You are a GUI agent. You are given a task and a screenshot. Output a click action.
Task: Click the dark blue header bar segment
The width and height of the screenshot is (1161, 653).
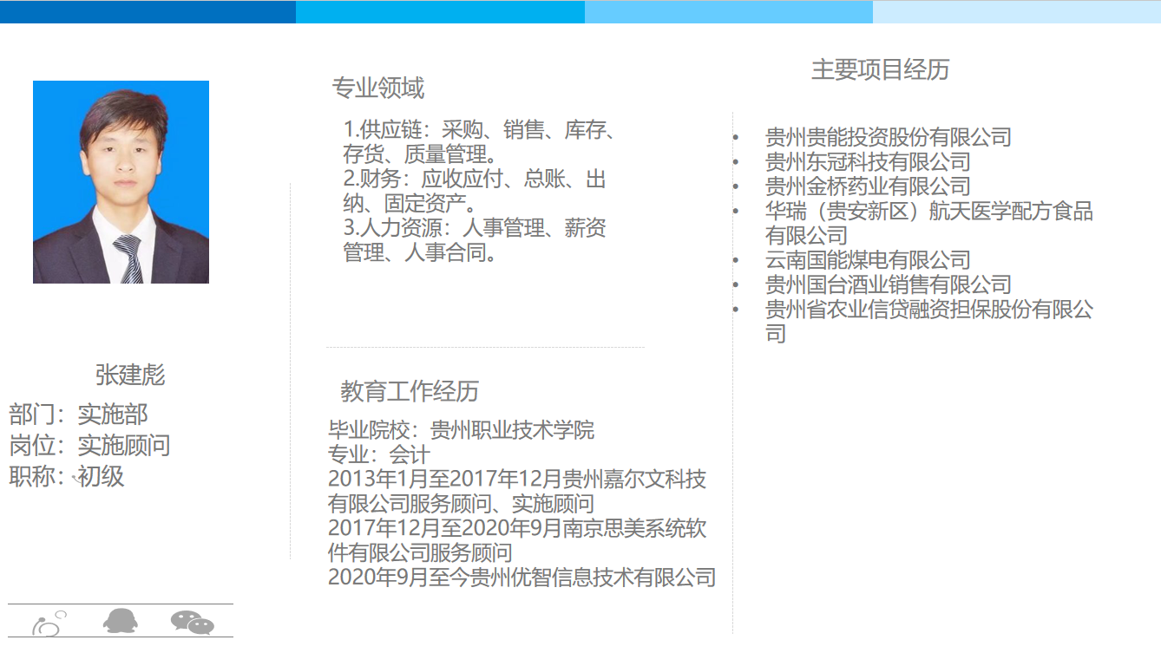[148, 12]
